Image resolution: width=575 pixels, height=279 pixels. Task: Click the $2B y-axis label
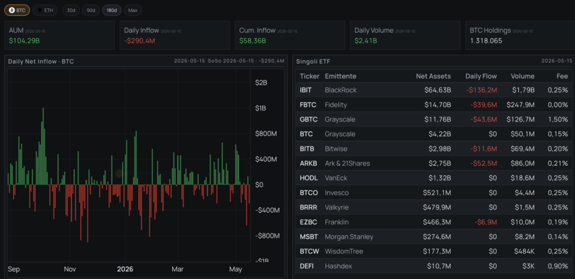261,82
